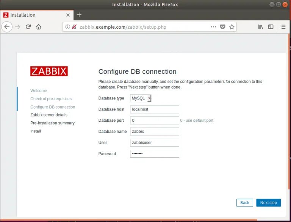Toggle the sidebars view icon

click(271, 27)
